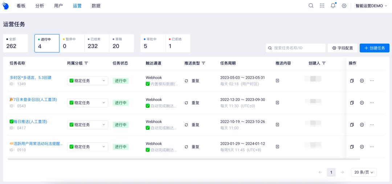Image resolution: width=392 pixels, height=184 pixels.
Task: Select the 草稿 20 status tab
Action: [x=122, y=43]
